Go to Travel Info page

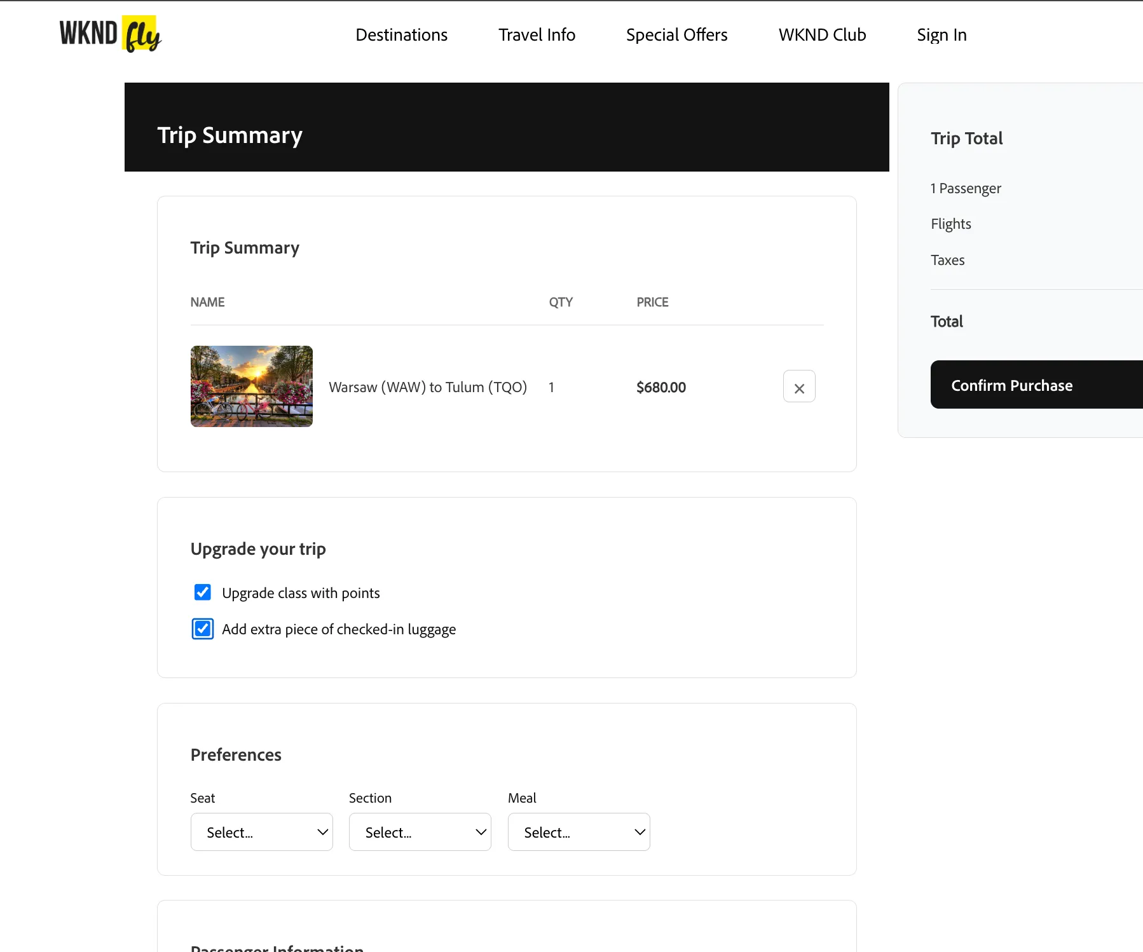coord(537,35)
